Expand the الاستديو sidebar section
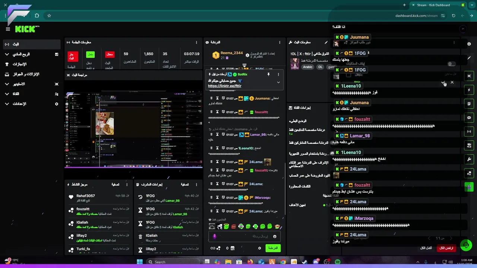477x268 pixels. coord(7,84)
